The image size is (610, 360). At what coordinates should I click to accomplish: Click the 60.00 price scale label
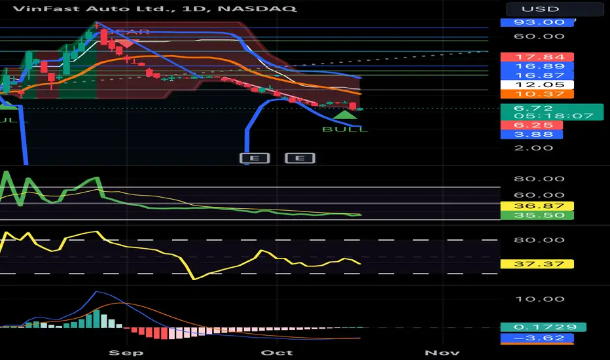tap(539, 37)
